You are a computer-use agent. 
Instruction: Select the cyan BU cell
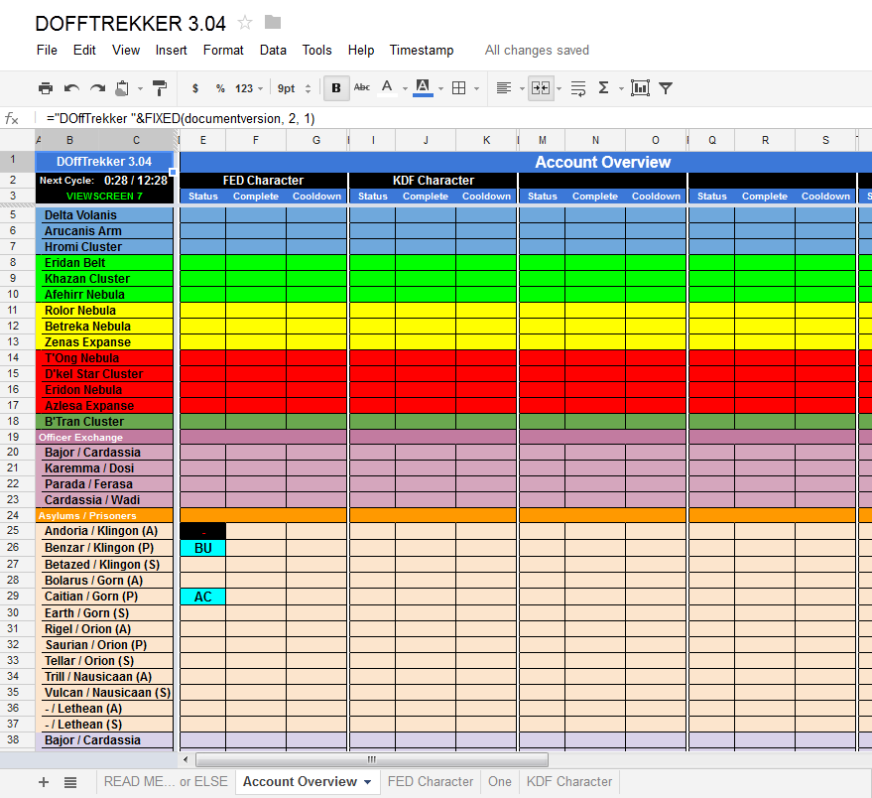tap(202, 548)
